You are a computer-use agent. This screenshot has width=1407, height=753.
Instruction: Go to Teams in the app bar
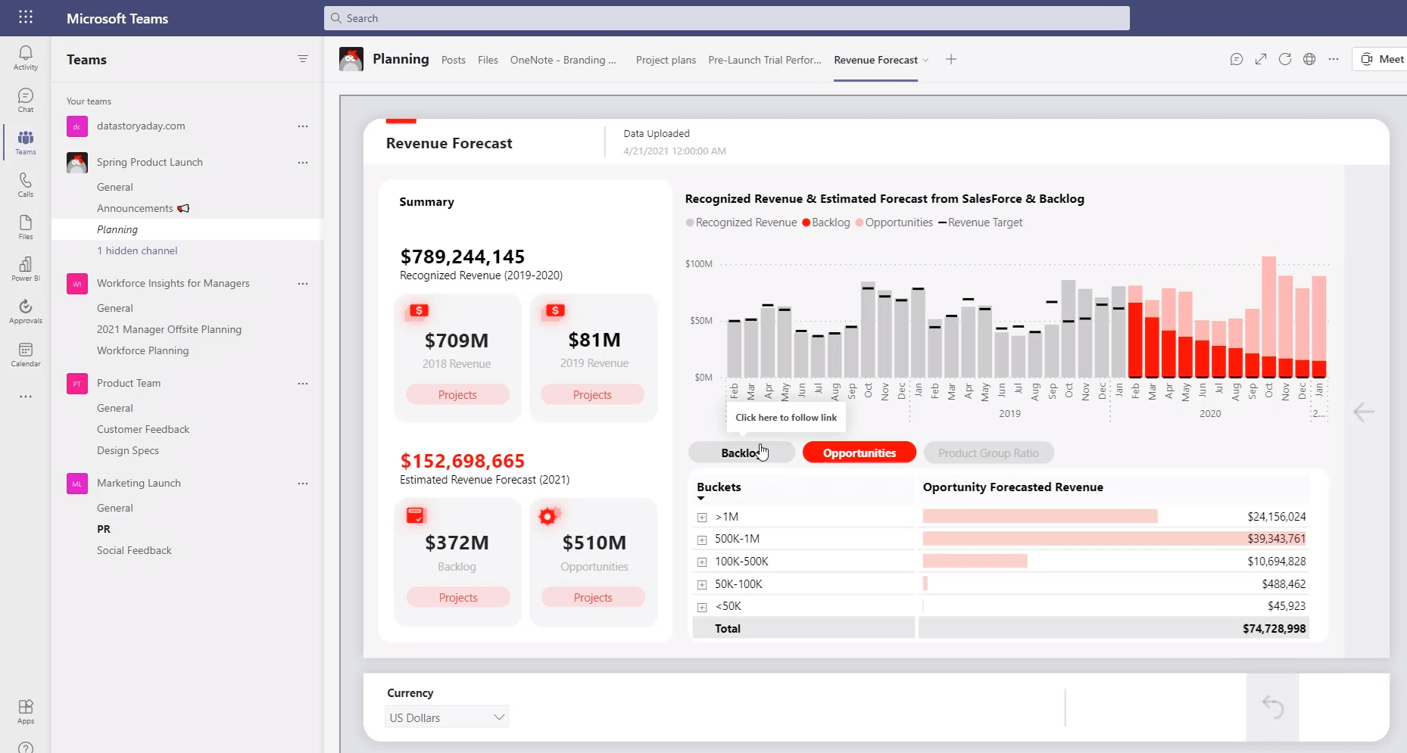pyautogui.click(x=26, y=142)
